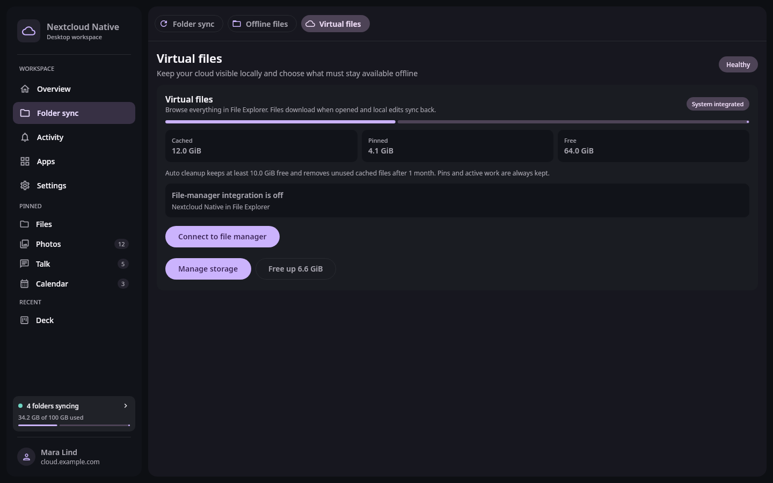This screenshot has height=483, width=773.
Task: Click the Healthy status badge
Action: [738, 64]
